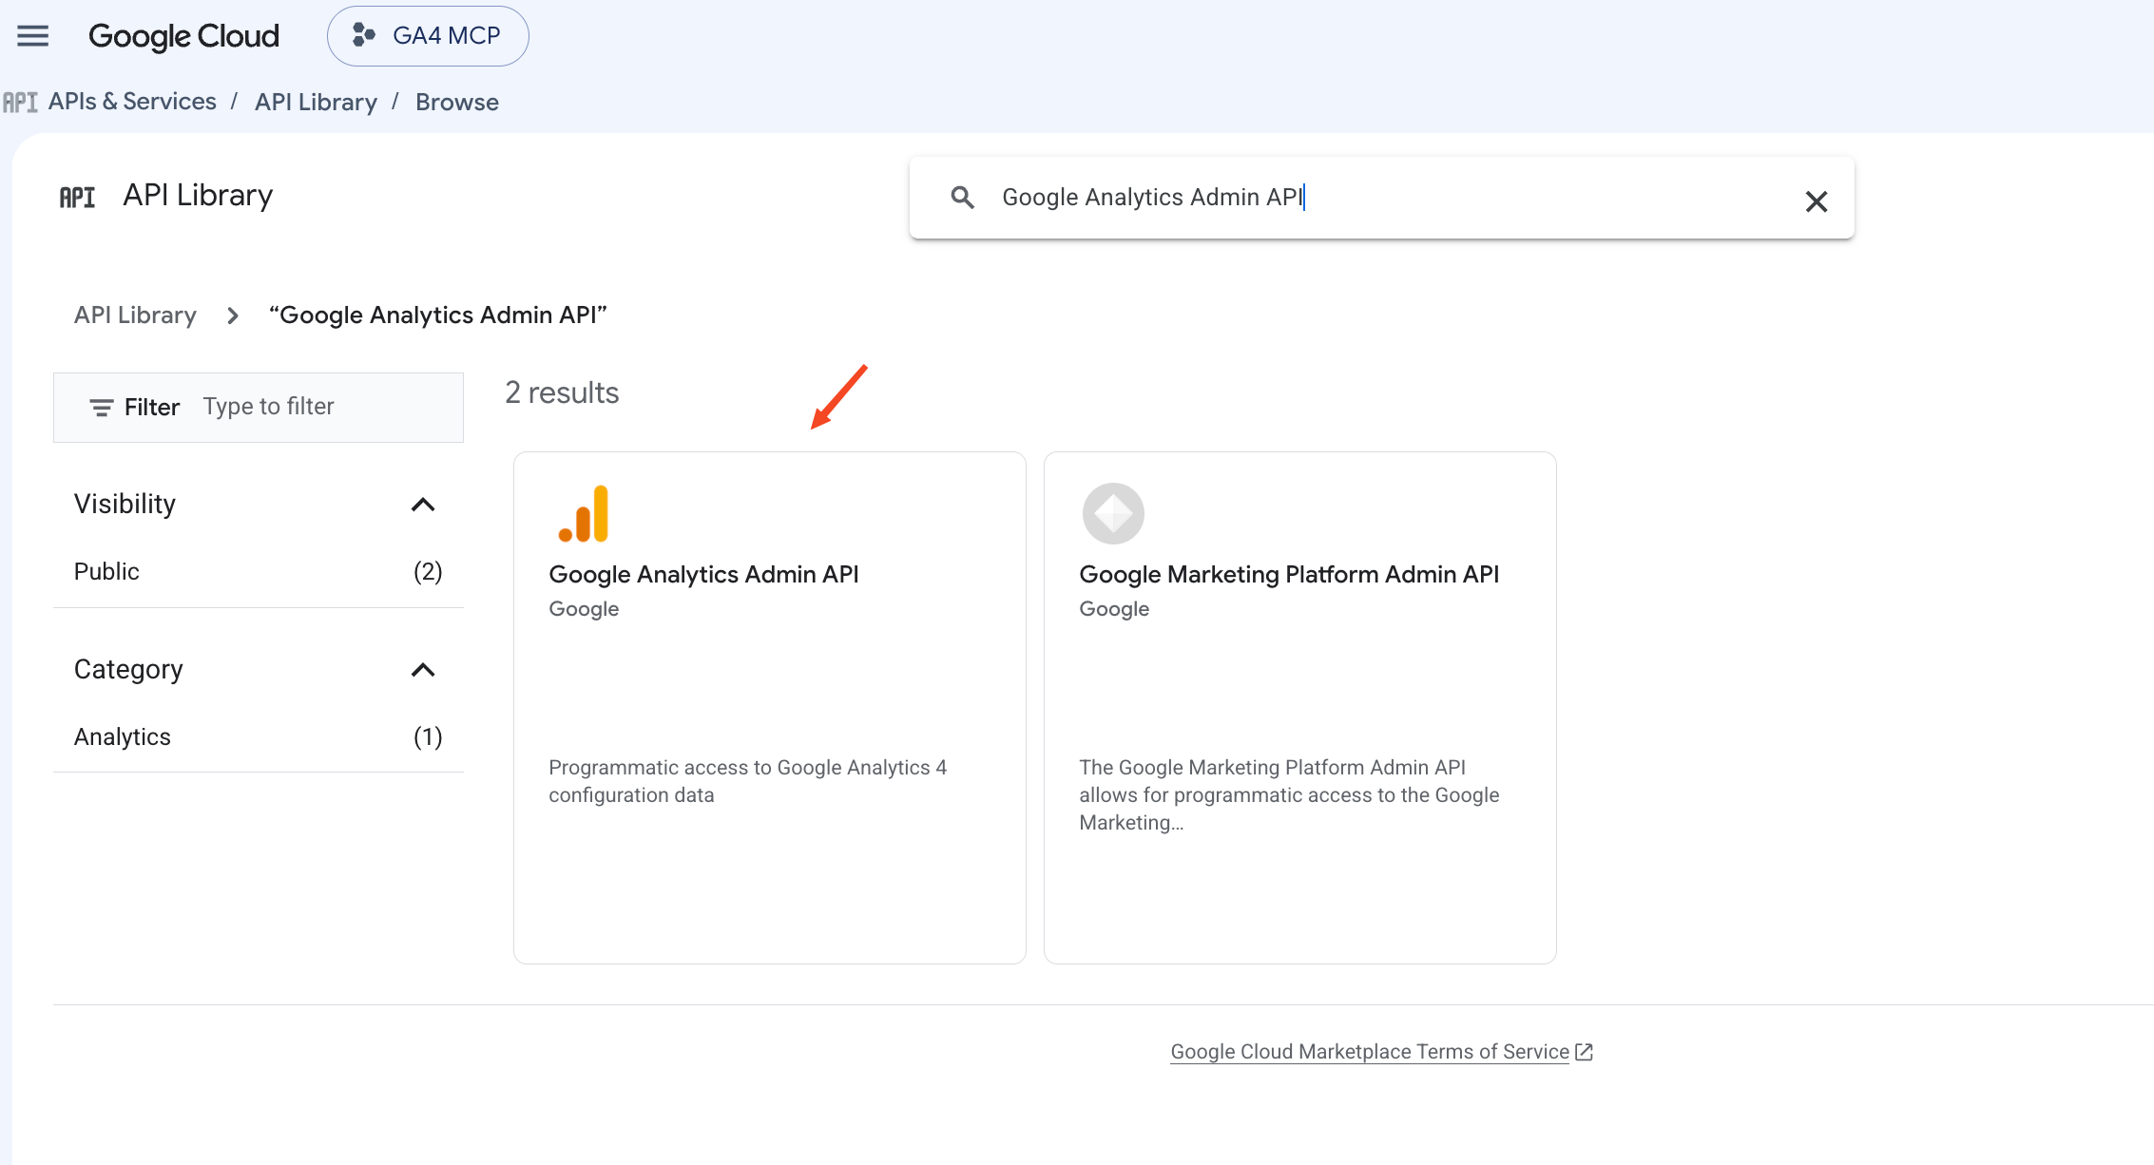This screenshot has width=2154, height=1165.
Task: Click the Google Analytics bar chart logo
Action: (x=584, y=514)
